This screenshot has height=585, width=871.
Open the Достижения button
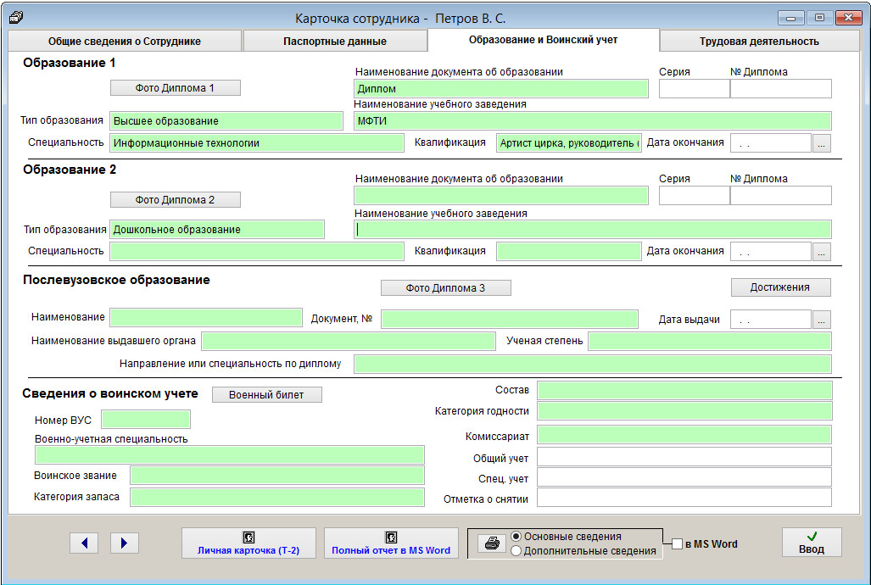(x=780, y=287)
